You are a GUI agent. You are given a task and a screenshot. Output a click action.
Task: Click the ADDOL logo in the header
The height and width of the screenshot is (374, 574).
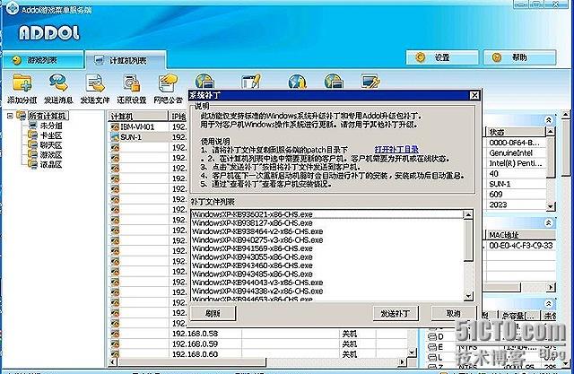pos(49,32)
